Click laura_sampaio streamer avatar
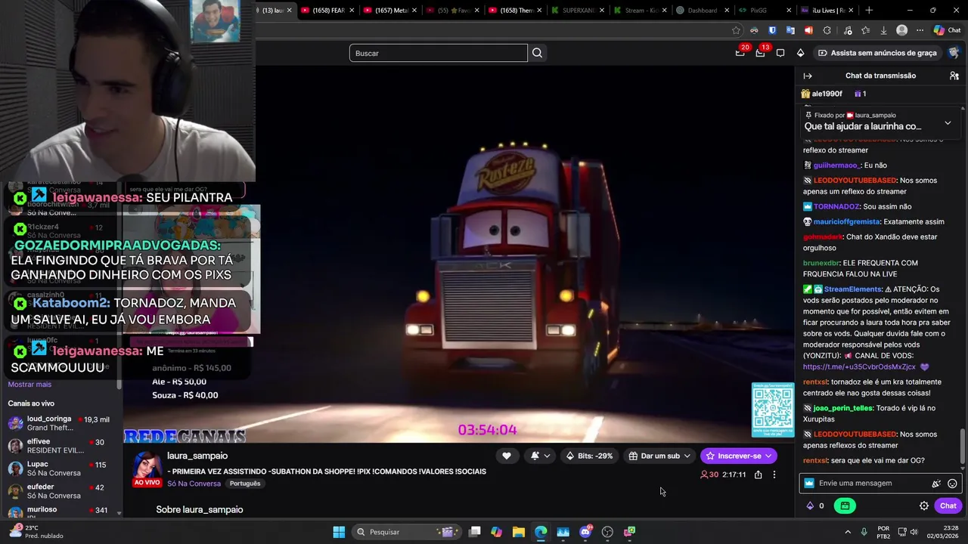 (x=147, y=468)
